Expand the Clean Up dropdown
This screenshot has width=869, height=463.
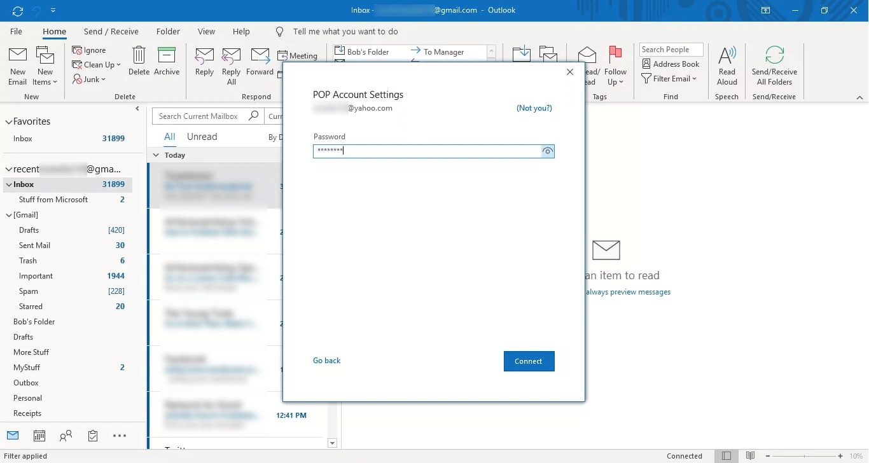pos(96,64)
